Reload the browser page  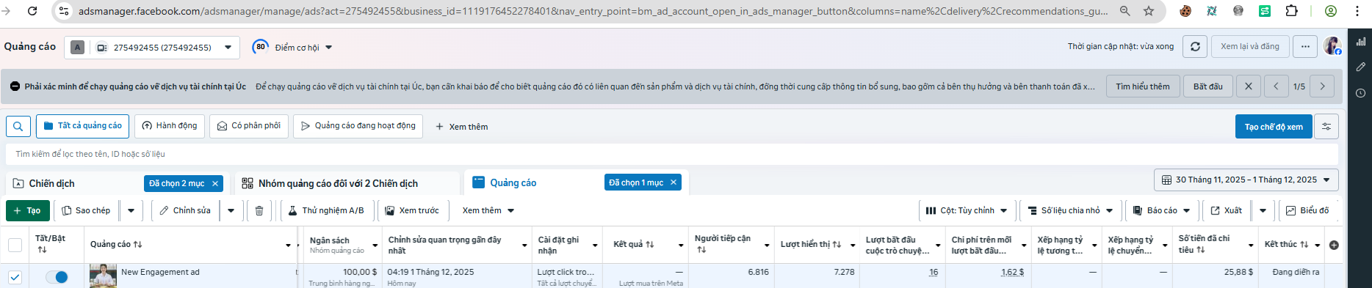click(x=32, y=11)
